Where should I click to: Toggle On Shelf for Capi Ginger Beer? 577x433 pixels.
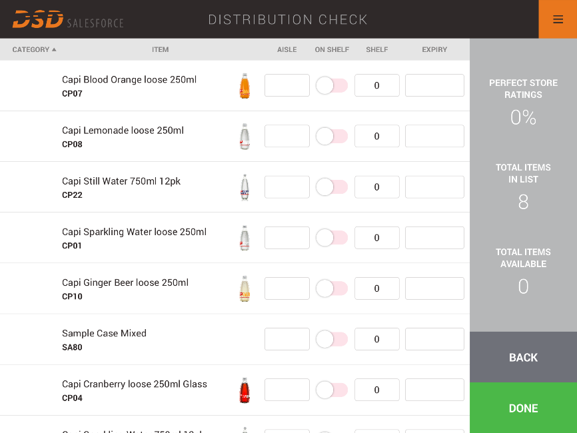[x=332, y=288]
